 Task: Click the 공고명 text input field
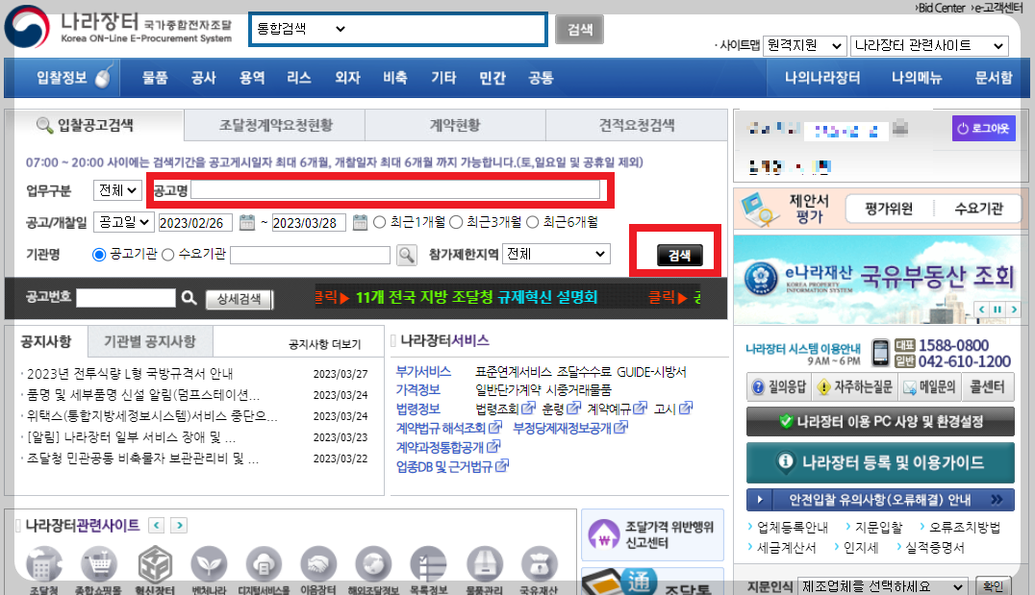tap(395, 190)
